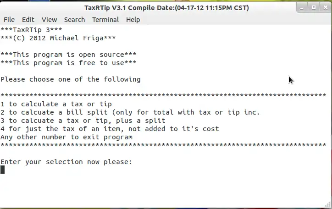Click the '1 to calculate a tax or tip' line

(56, 104)
